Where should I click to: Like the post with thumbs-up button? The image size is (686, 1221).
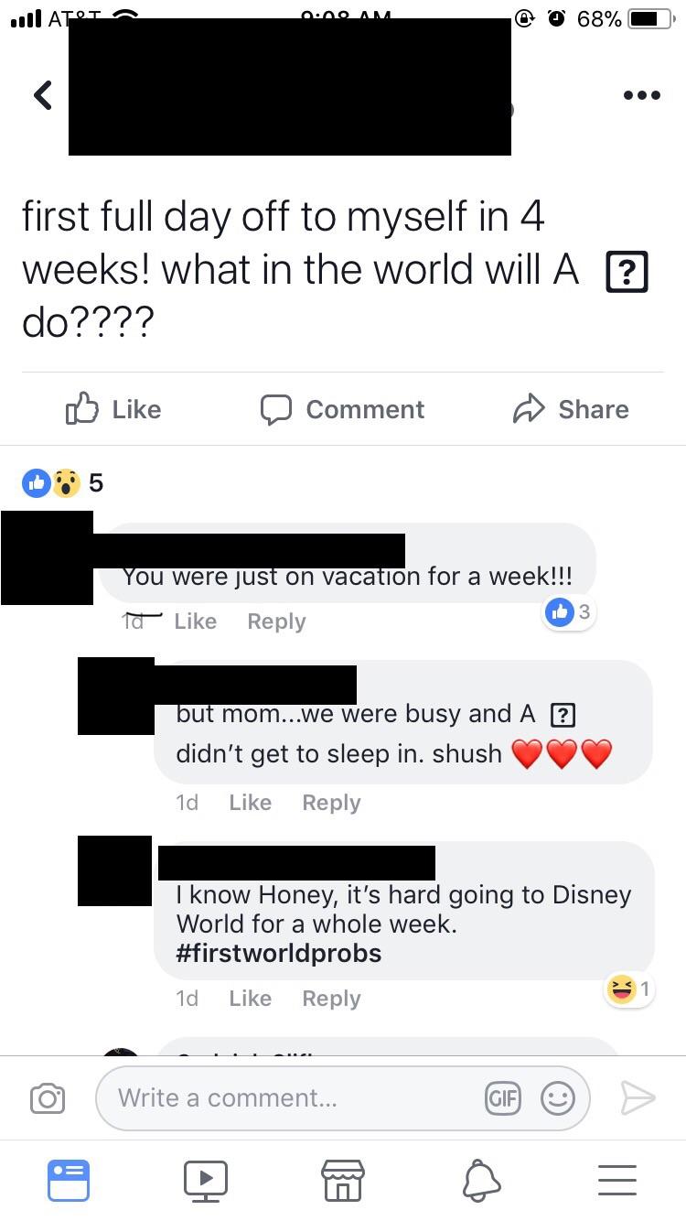114,409
